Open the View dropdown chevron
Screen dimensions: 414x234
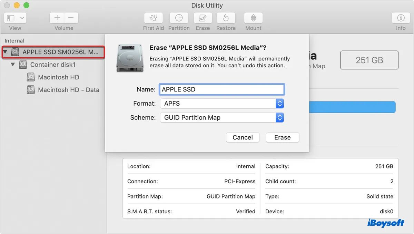coord(22,18)
